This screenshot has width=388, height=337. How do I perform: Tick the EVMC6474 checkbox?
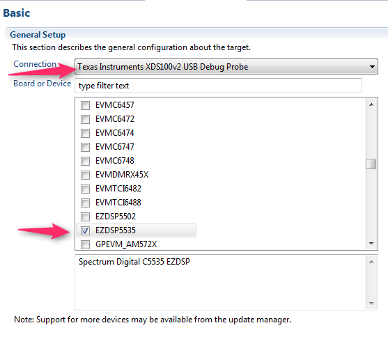85,133
